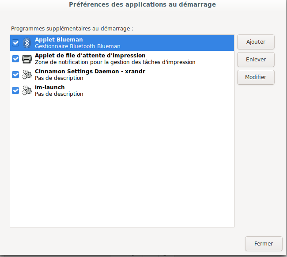Viewport: 287px width, 257px height.
Task: Toggle the Cinnamon Settings Daemon xrandr checkbox
Action: (15, 75)
